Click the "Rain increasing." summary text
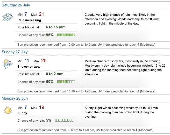Screen dimensions: 170x135 pyautogui.click(x=30, y=20)
